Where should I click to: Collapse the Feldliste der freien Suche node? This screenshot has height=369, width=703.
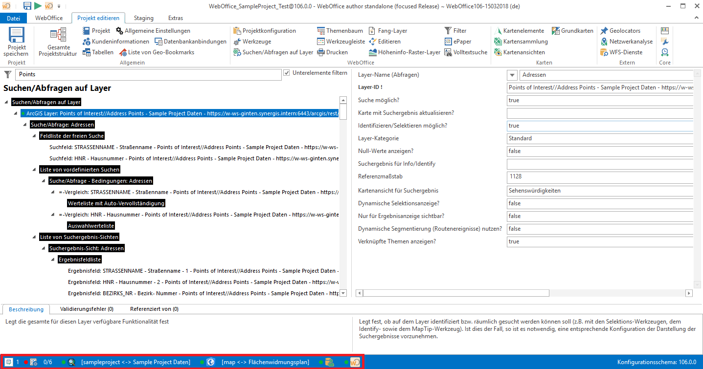[34, 136]
